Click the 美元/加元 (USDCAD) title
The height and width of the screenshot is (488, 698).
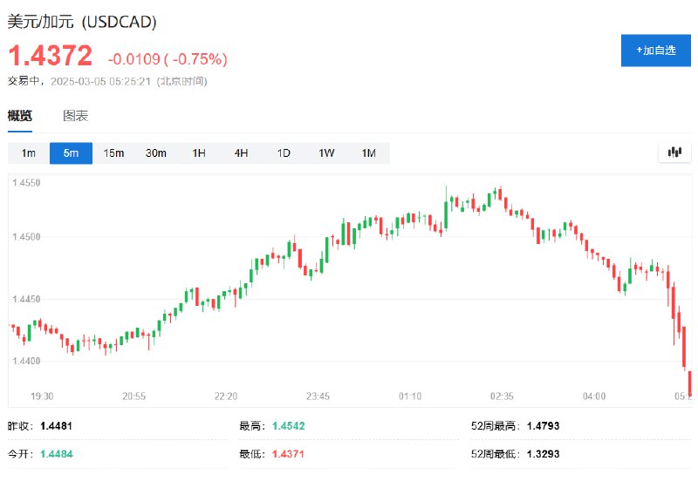click(x=82, y=22)
